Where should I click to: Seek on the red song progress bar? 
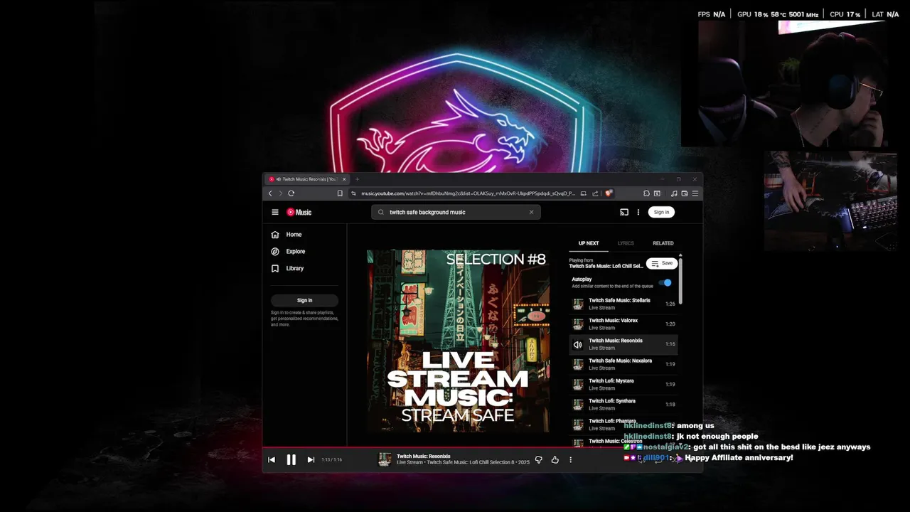click(481, 448)
